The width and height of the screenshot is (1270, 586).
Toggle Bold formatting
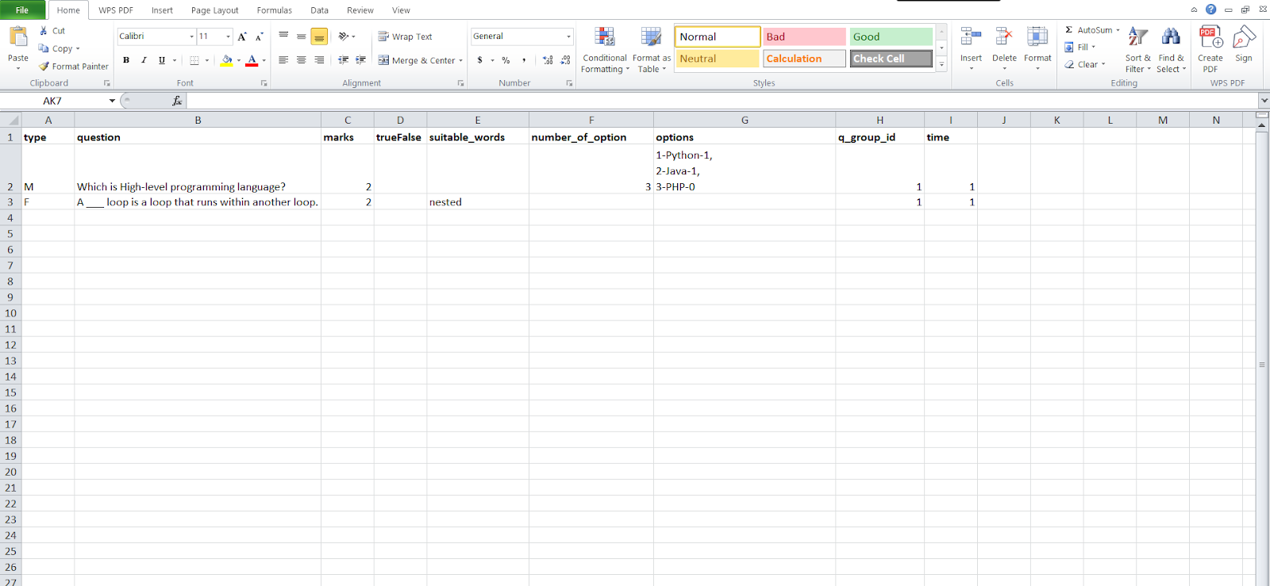coord(126,60)
